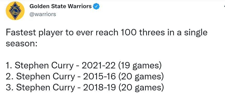Click the "100 threes" phrase
This screenshot has width=225, height=94.
click(x=143, y=32)
